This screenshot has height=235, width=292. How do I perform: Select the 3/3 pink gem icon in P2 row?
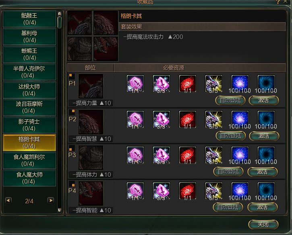pos(162,119)
